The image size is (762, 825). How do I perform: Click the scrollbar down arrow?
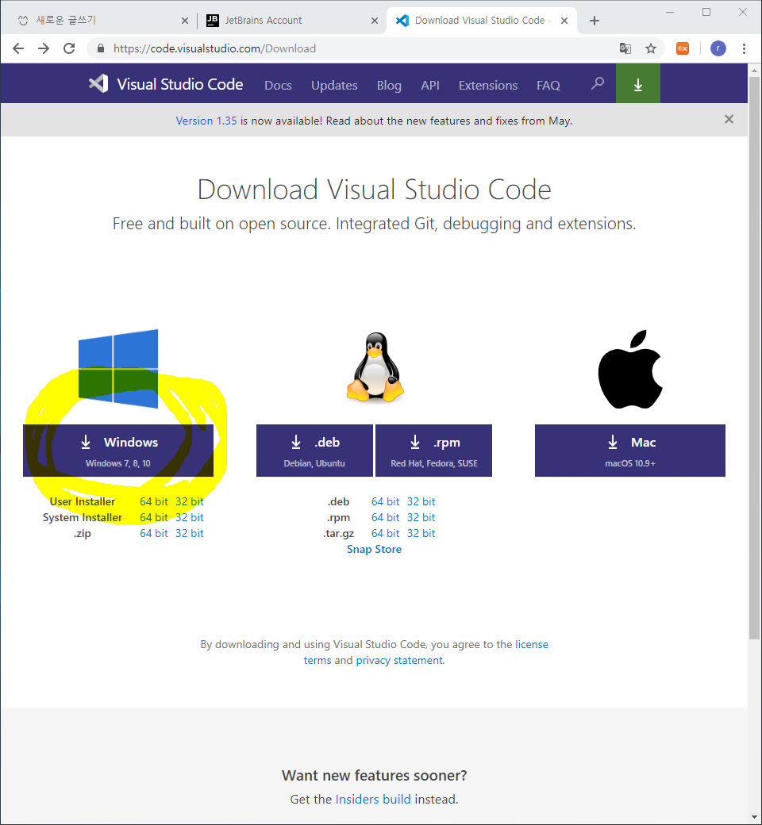[754, 818]
